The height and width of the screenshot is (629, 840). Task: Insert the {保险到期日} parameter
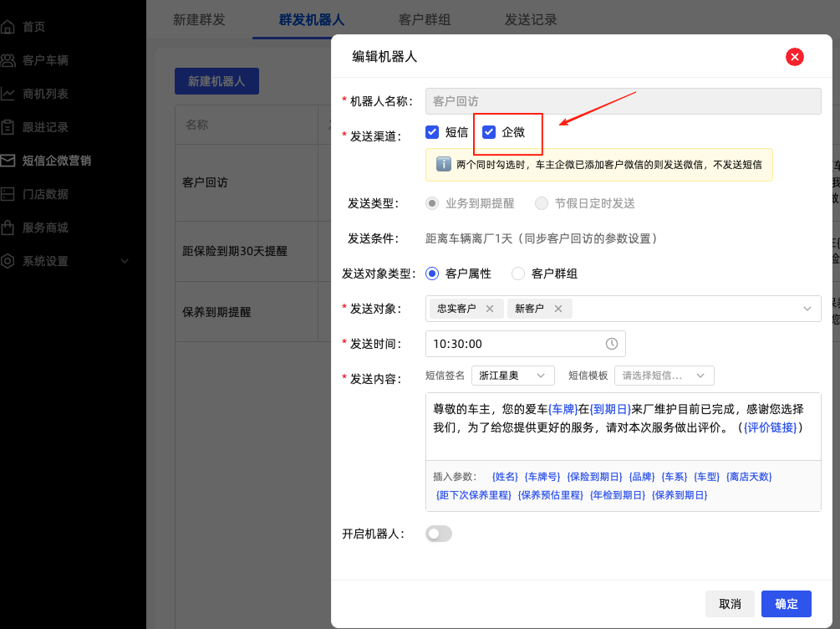(594, 477)
